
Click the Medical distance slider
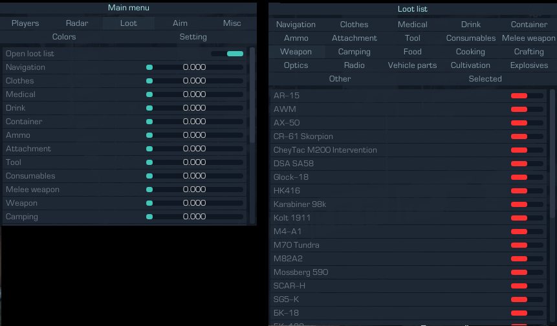(195, 94)
